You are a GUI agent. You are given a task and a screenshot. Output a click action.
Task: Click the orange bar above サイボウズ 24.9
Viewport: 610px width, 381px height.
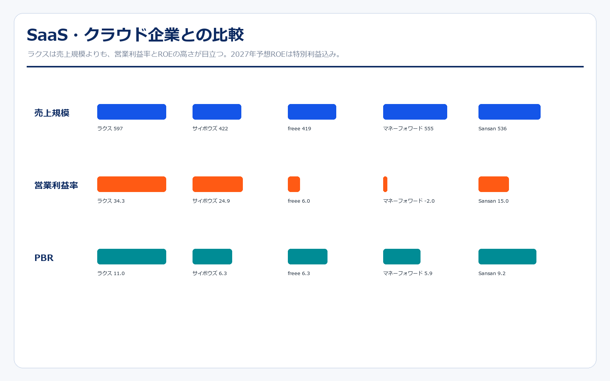click(x=218, y=184)
